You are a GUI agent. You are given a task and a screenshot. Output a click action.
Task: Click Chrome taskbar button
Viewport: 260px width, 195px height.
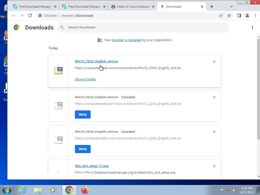click(69, 190)
